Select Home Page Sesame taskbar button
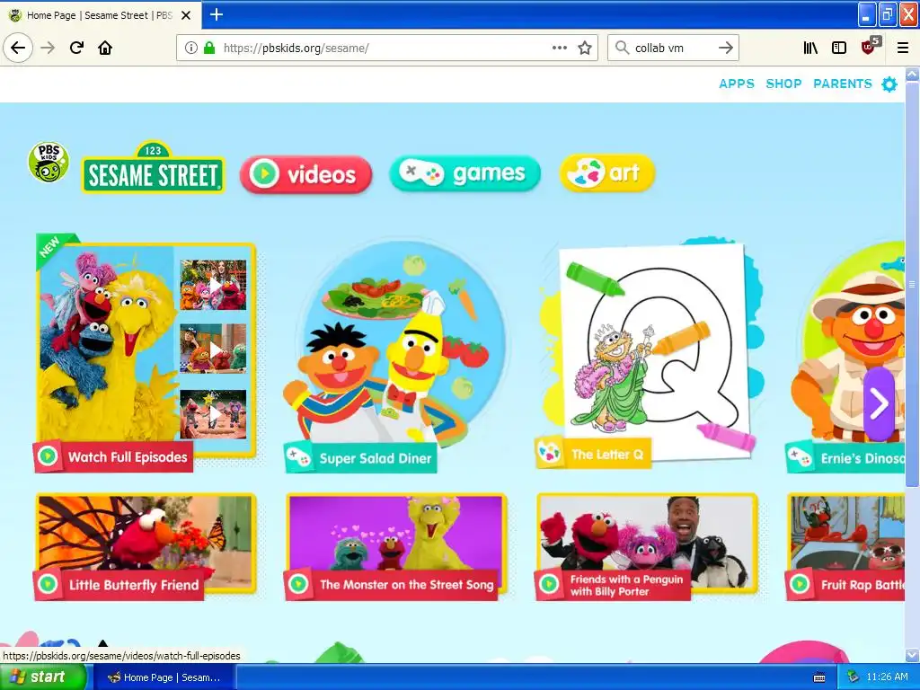Image resolution: width=920 pixels, height=690 pixels. point(165,677)
